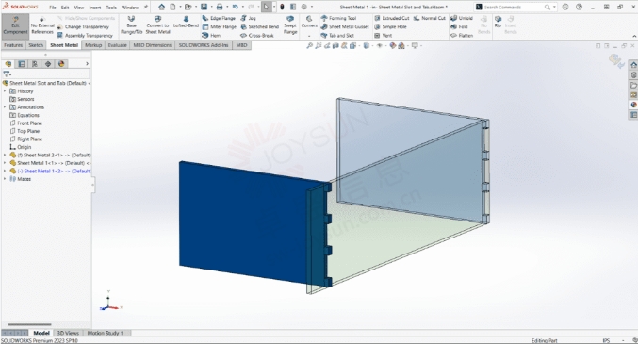Toggle Edit Component mode
Viewport: 638px width, 344px height.
click(x=15, y=25)
